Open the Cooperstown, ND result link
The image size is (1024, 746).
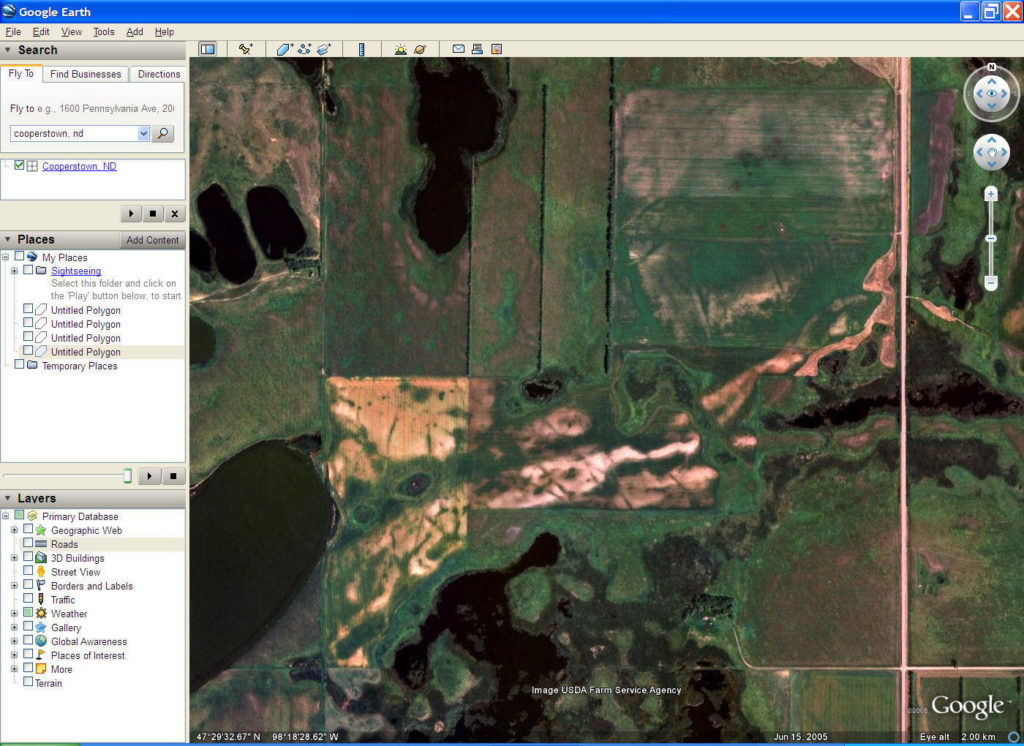79,166
